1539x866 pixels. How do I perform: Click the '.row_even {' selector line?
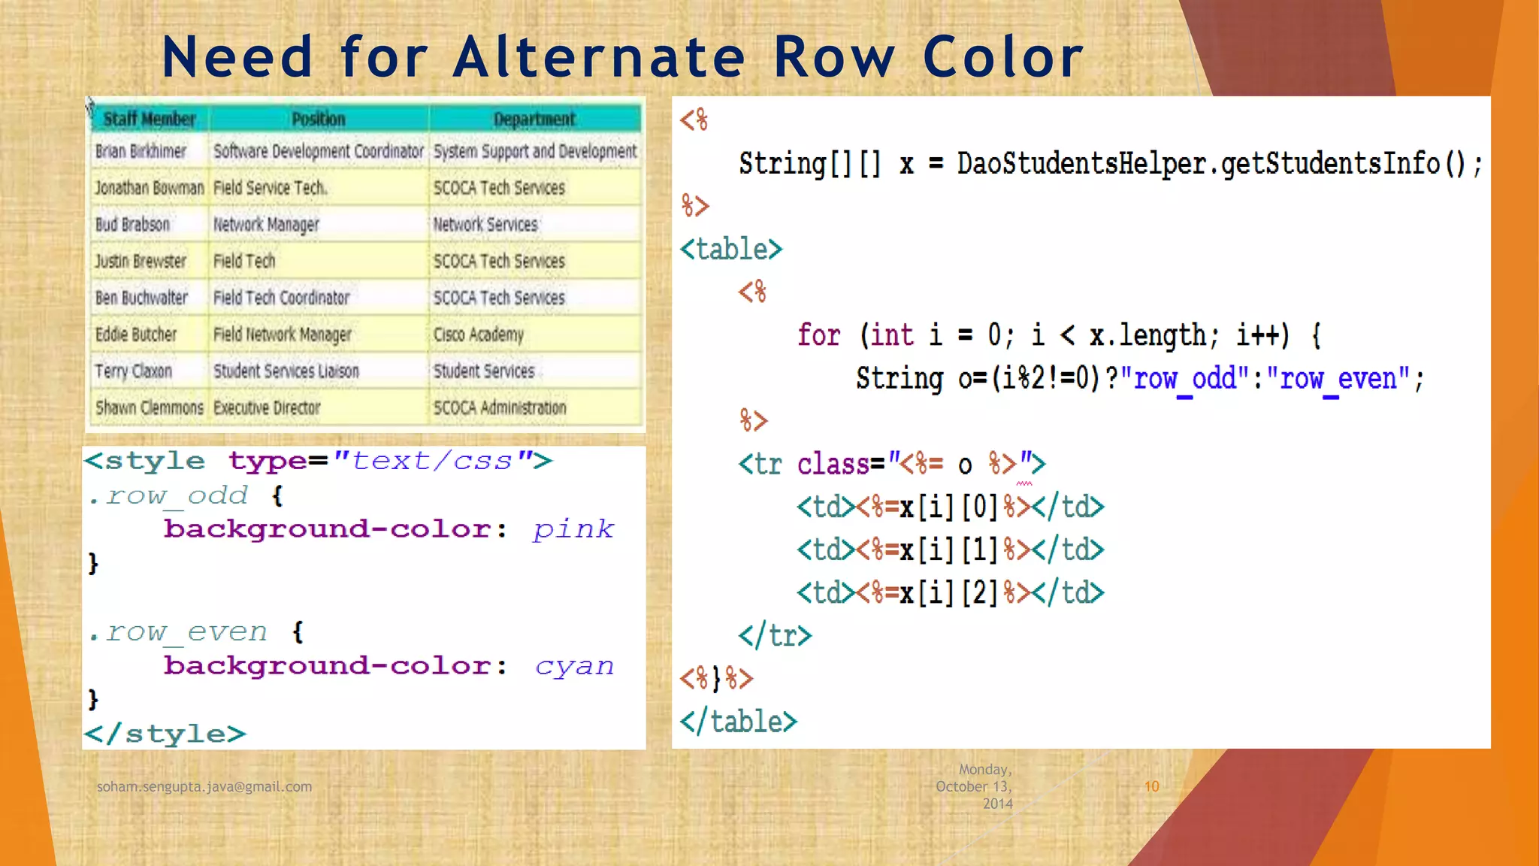[196, 632]
